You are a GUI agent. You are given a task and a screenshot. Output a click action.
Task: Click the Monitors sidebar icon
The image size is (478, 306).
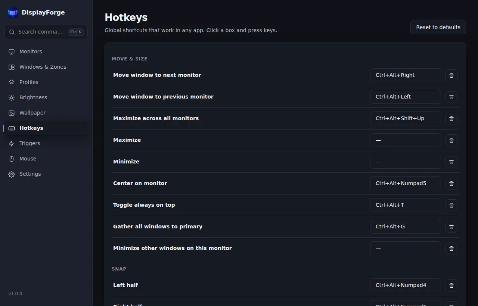12,51
